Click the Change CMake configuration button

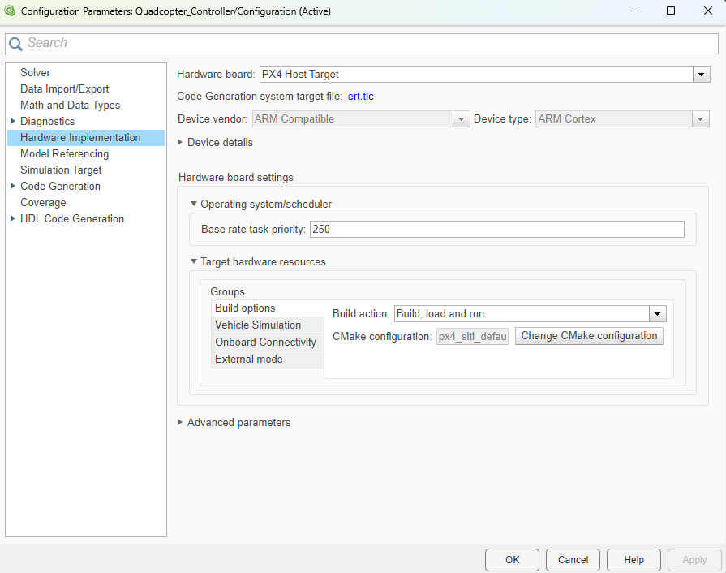(589, 335)
